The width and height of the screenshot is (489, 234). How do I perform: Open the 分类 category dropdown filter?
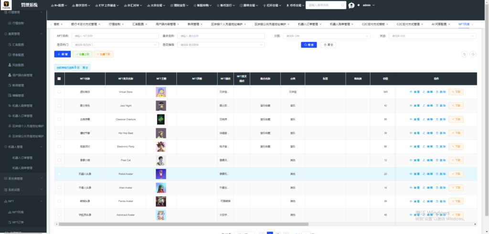click(327, 36)
